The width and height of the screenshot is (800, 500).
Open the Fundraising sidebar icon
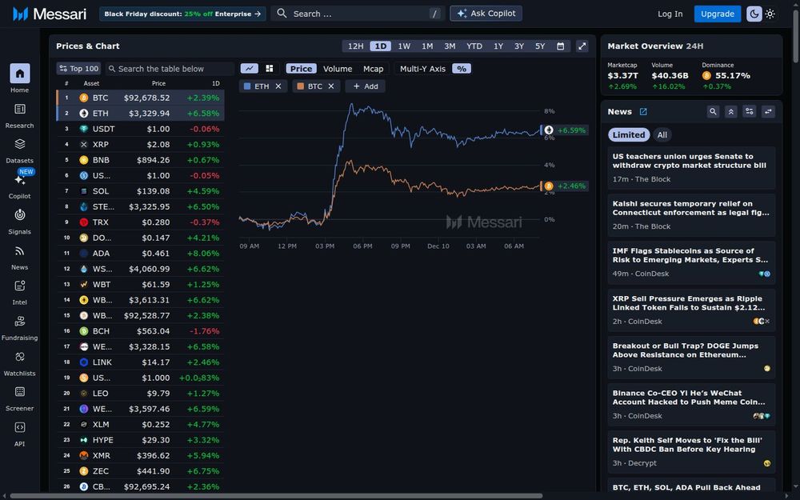[x=19, y=322]
